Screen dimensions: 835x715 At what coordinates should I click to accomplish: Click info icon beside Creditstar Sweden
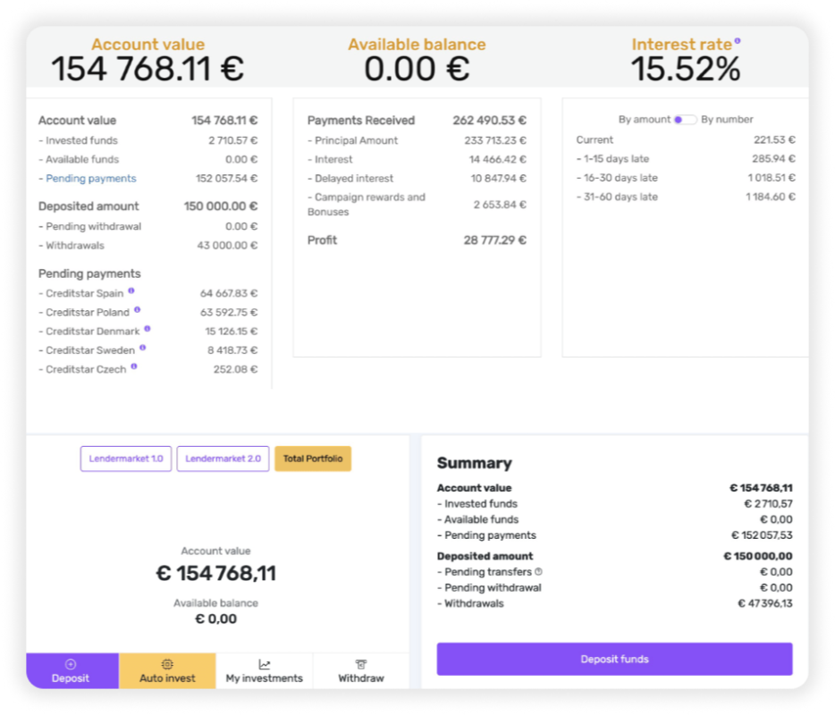point(143,348)
